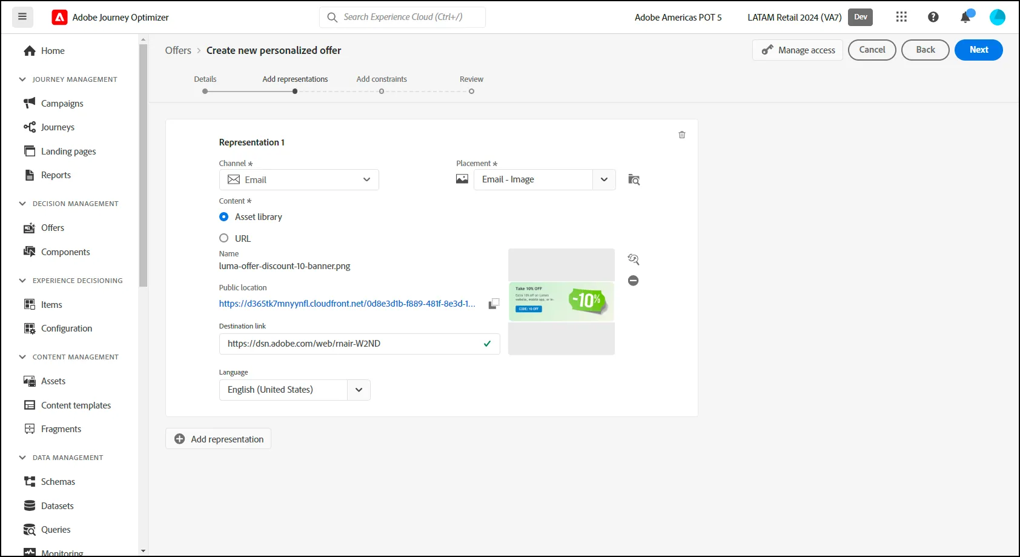
Task: Open the Channel Email dropdown
Action: (x=299, y=180)
